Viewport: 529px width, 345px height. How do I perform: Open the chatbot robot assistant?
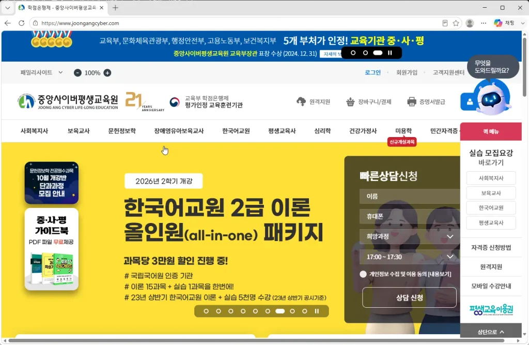coord(492,98)
